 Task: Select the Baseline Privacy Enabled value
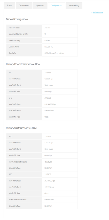(x=47, y=40)
